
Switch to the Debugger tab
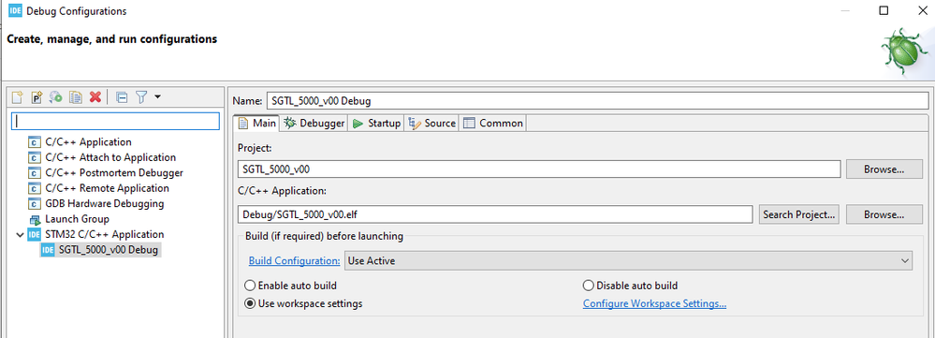tap(314, 124)
